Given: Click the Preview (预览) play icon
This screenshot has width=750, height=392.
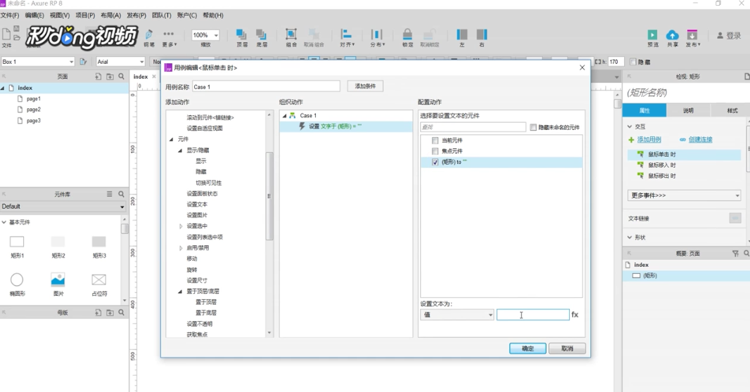Looking at the screenshot, I should tap(652, 35).
